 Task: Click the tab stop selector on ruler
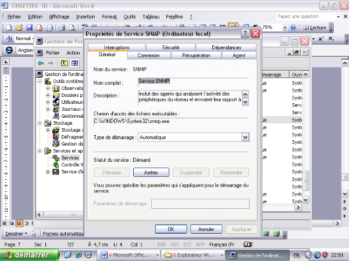[6, 61]
